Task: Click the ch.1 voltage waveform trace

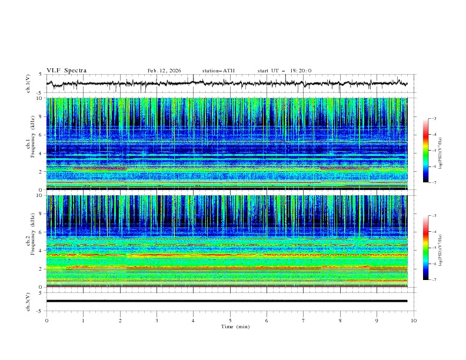Action: tap(227, 84)
